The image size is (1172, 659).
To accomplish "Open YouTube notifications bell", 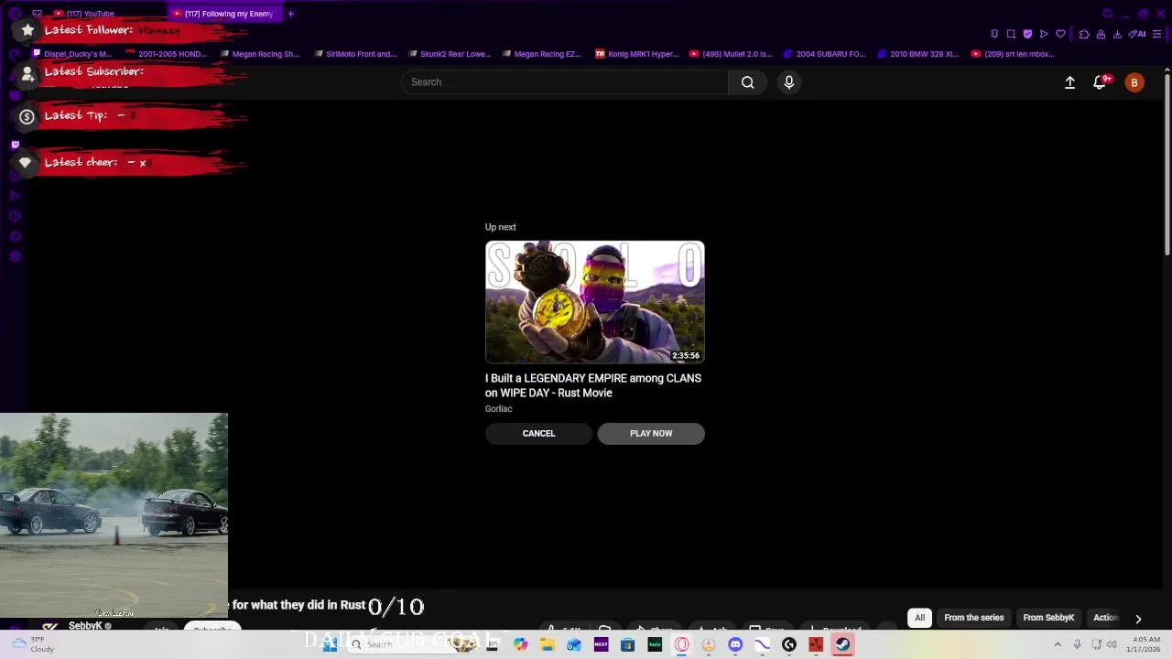I will click(1101, 82).
